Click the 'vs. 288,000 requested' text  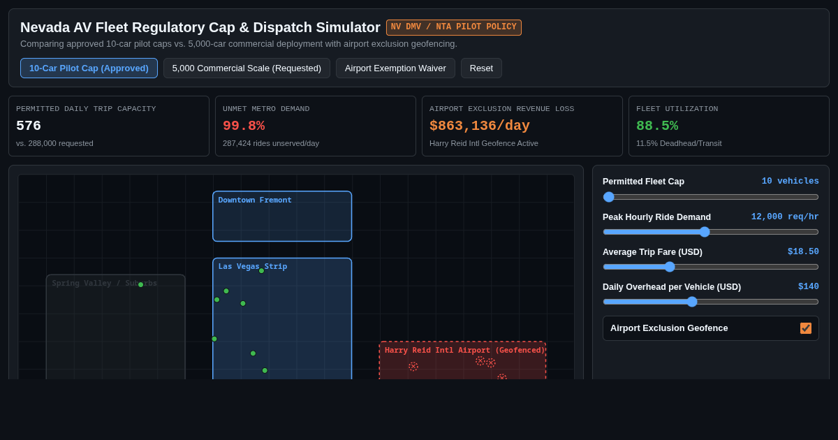pos(54,143)
